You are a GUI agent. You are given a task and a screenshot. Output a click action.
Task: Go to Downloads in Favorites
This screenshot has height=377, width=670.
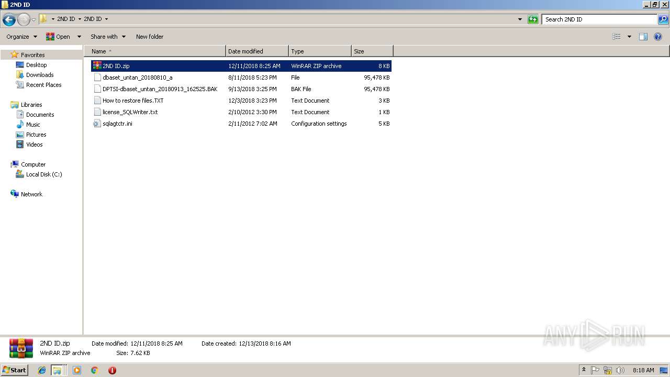pos(40,75)
